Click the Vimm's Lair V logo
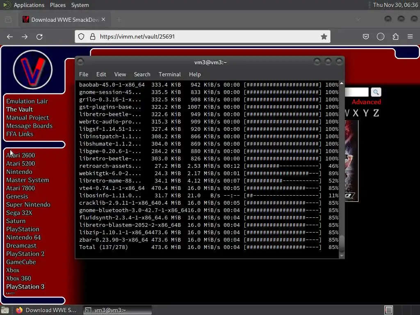 [x=33, y=70]
